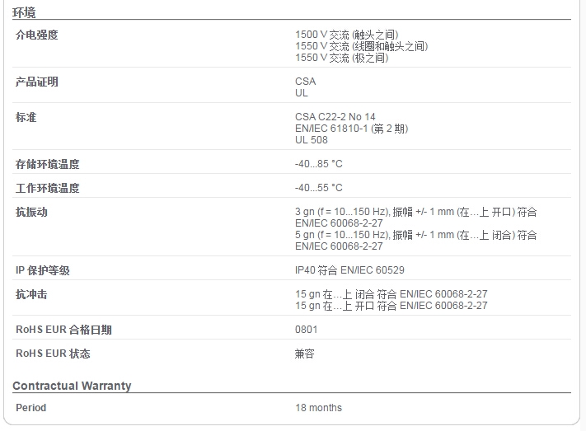
Task: Click the Contractual Warranty heading
Action: pyautogui.click(x=72, y=386)
